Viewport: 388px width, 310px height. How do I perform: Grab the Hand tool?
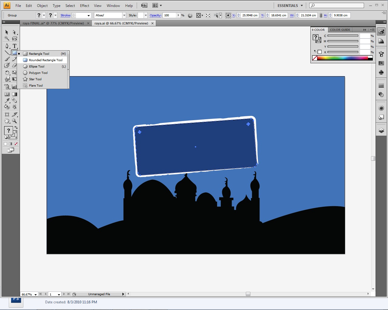7,120
